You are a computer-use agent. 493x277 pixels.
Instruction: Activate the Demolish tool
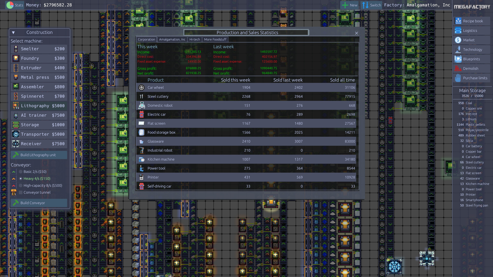471,68
